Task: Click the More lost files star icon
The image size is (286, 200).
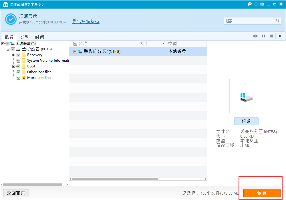Action: [x=23, y=78]
